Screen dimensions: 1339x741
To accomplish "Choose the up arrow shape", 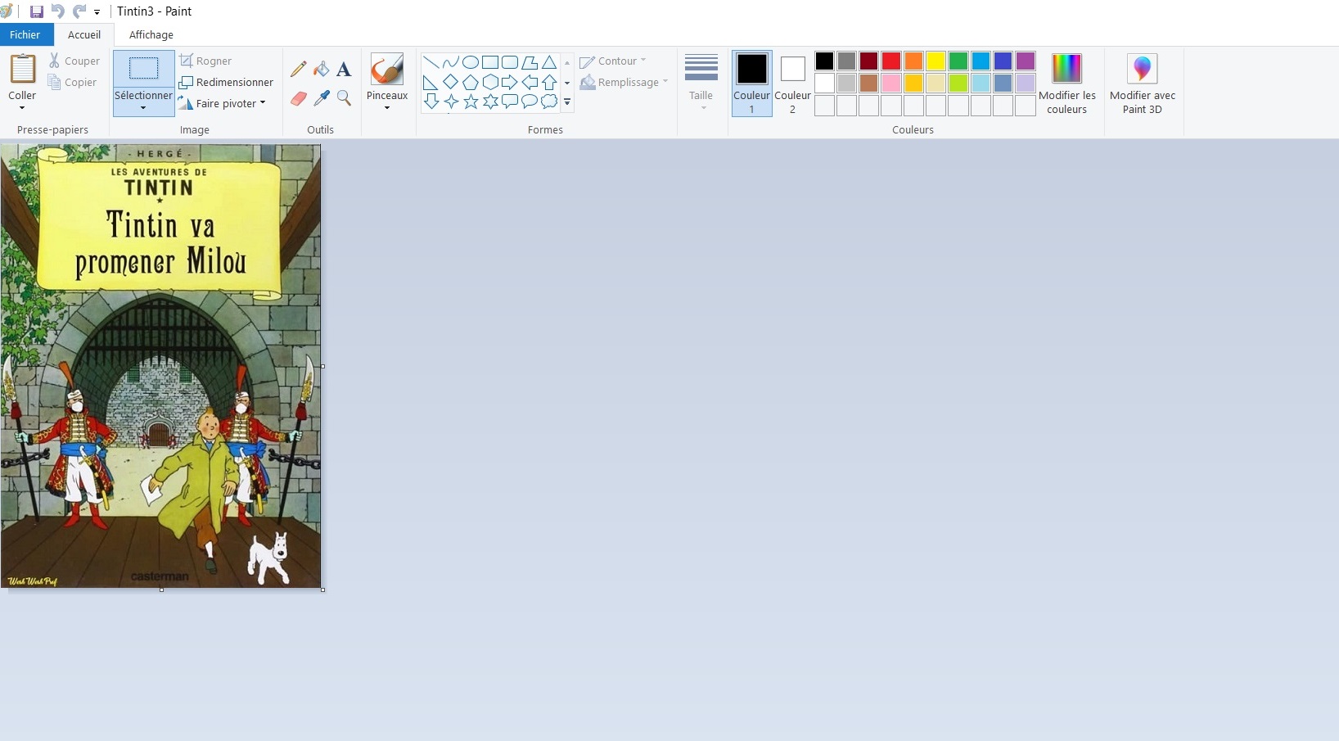I will [x=549, y=82].
